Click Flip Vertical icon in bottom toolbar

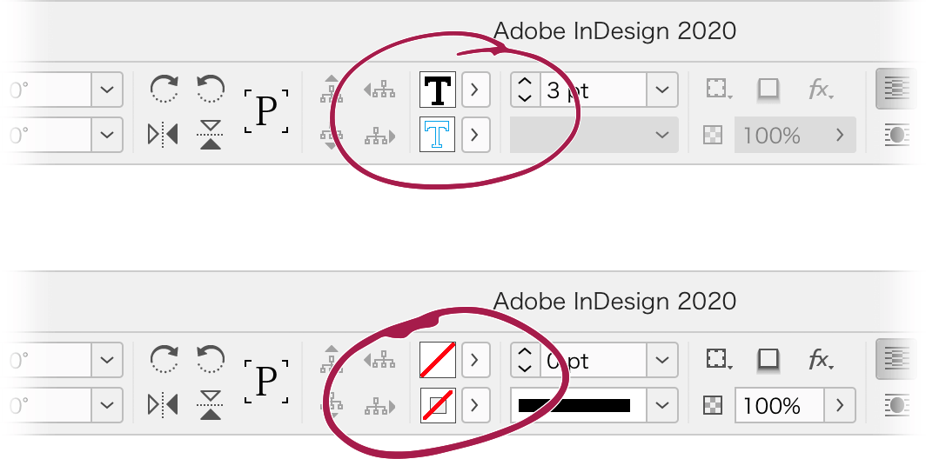211,405
